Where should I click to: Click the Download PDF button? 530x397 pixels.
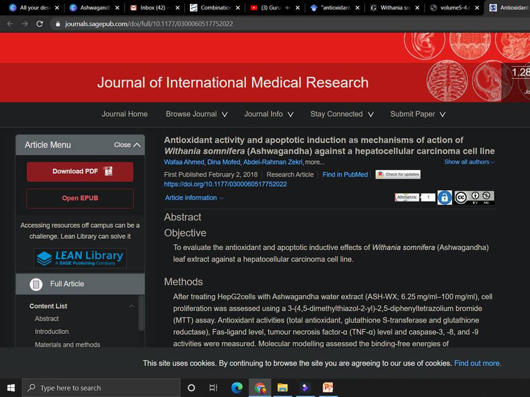pyautogui.click(x=80, y=171)
